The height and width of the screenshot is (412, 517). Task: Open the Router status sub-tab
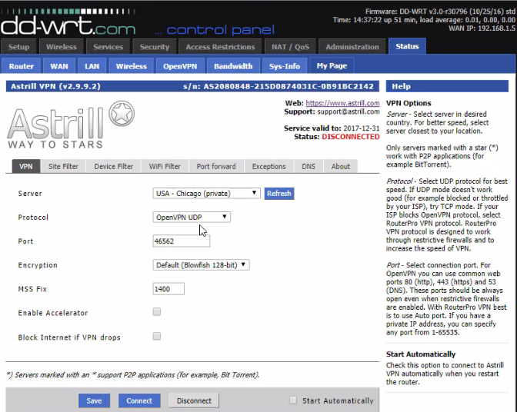(22, 66)
